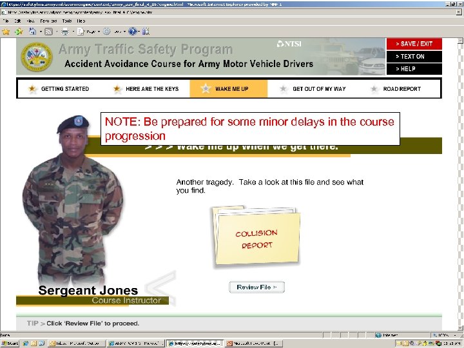Click the black HELP course button

coord(414,69)
